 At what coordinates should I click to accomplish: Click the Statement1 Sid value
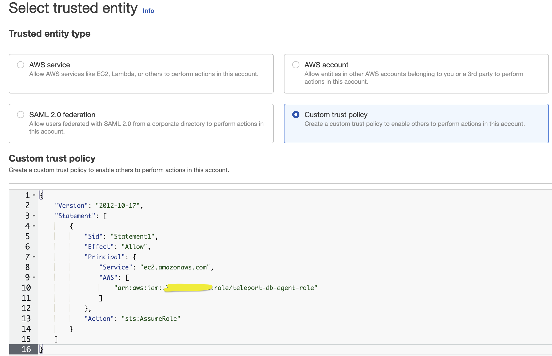pyautogui.click(x=133, y=236)
